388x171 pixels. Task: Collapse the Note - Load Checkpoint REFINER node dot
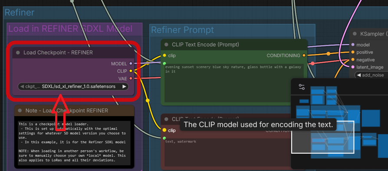coord(20,111)
